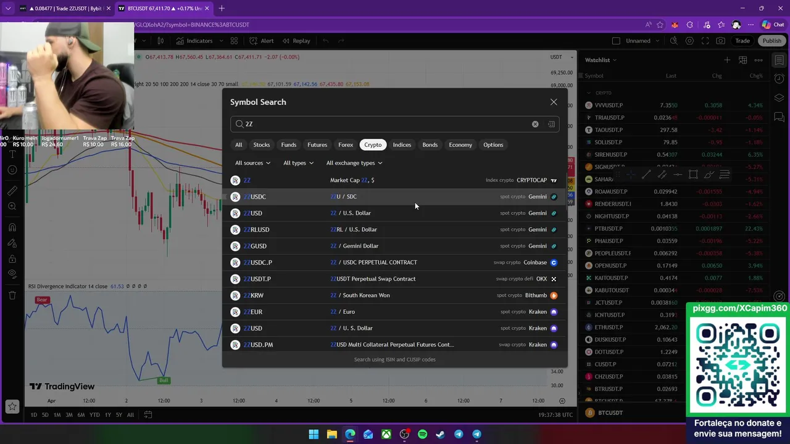
Task: Choose the 2Z Market Cap CRYPTOCAP result
Action: 394,180
